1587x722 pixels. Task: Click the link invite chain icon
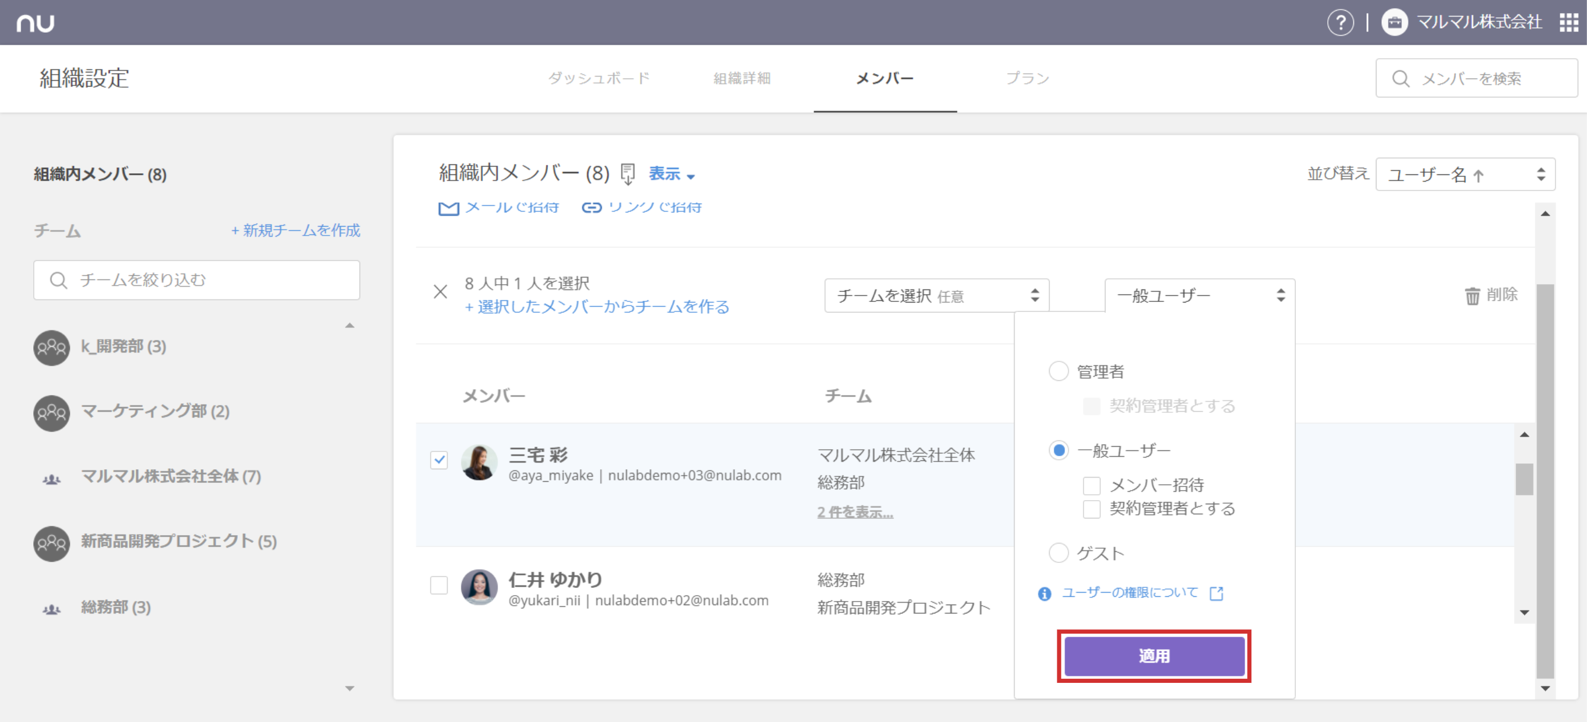pos(591,208)
